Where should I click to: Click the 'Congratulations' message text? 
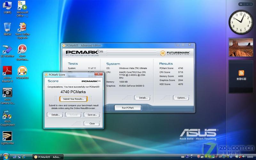point(74,87)
